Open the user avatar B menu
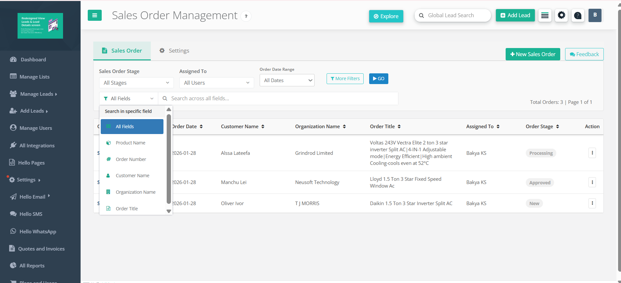 (x=595, y=15)
